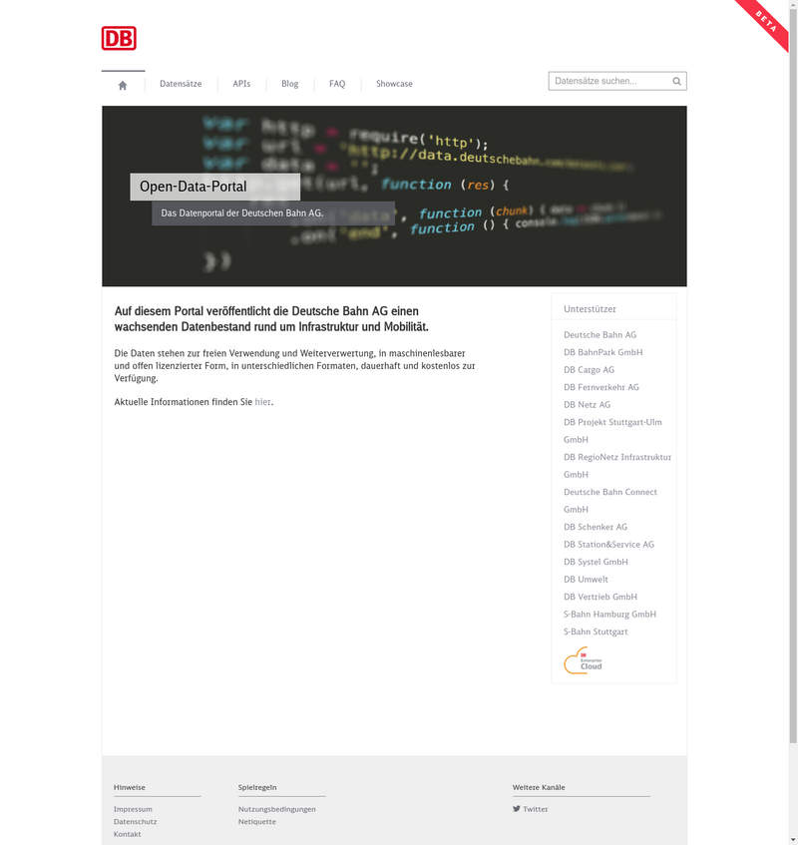
Task: Open DB Fernverkehr AG link
Action: (x=600, y=387)
